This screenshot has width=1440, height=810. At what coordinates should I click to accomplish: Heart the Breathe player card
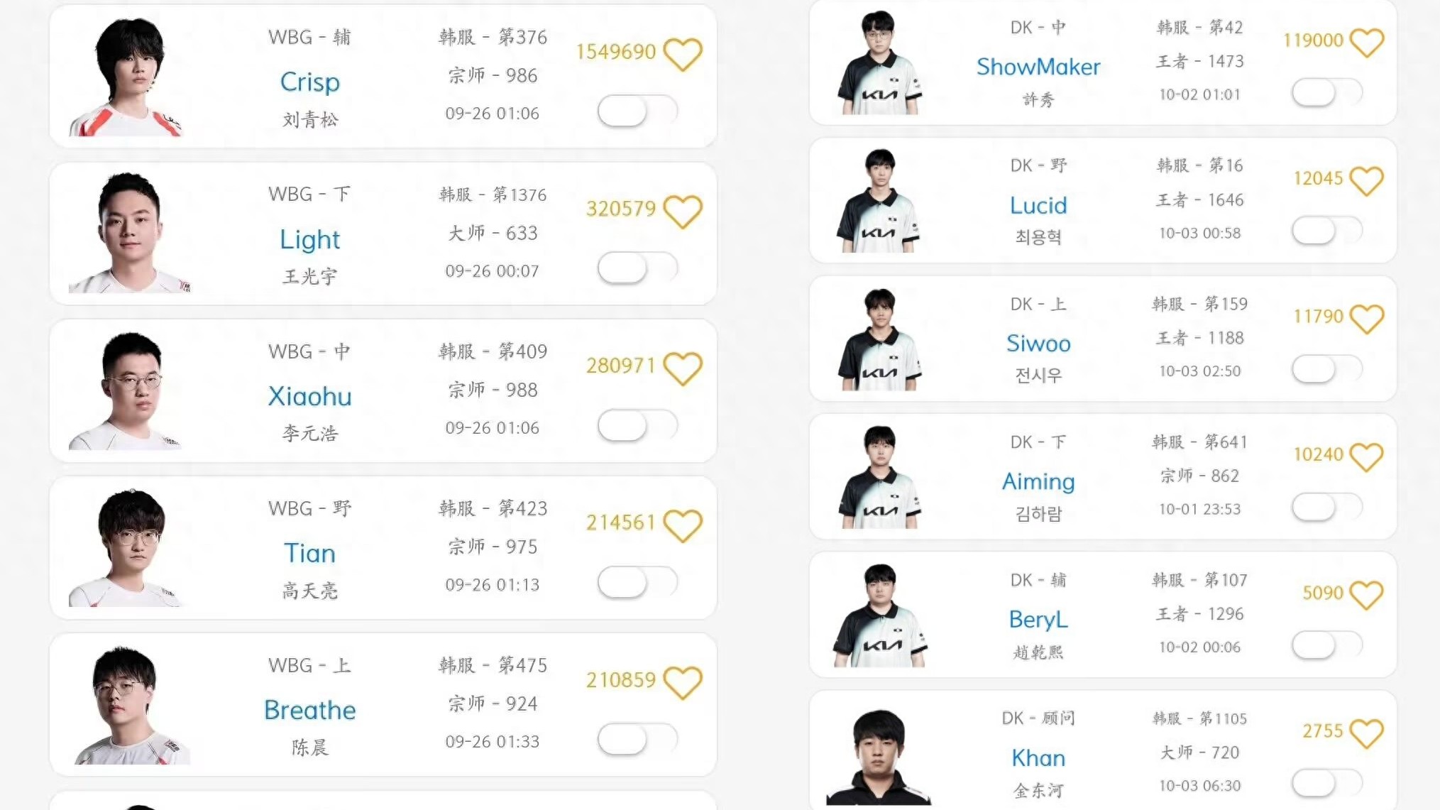682,682
